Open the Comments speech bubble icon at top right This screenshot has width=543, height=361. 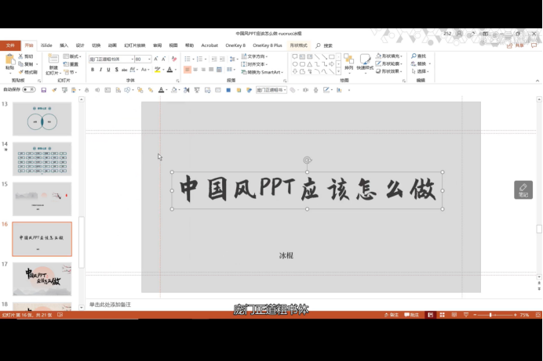tap(534, 45)
